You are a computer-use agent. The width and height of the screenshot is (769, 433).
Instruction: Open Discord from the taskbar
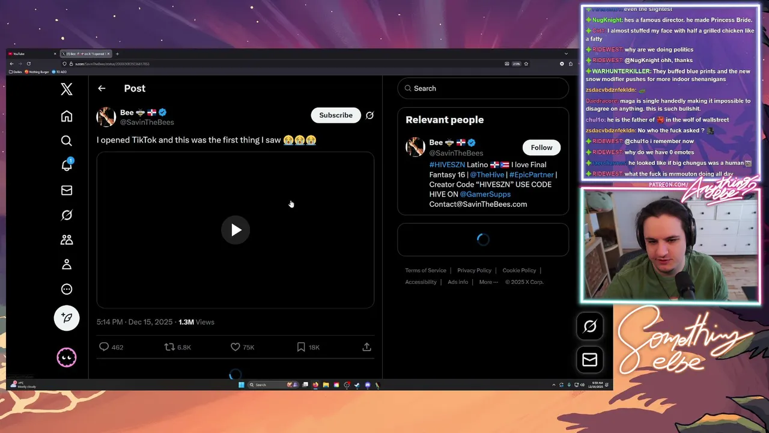368,385
